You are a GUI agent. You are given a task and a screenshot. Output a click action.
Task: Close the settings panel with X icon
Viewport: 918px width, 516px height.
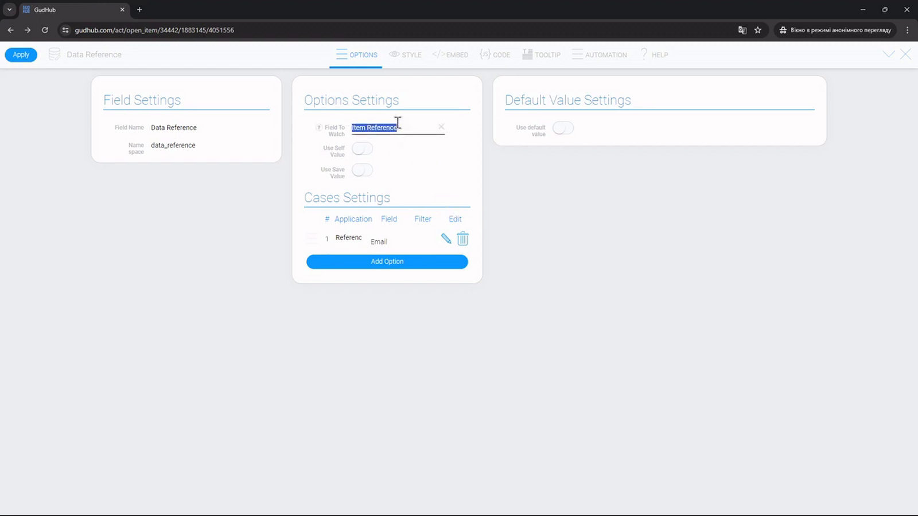905,54
